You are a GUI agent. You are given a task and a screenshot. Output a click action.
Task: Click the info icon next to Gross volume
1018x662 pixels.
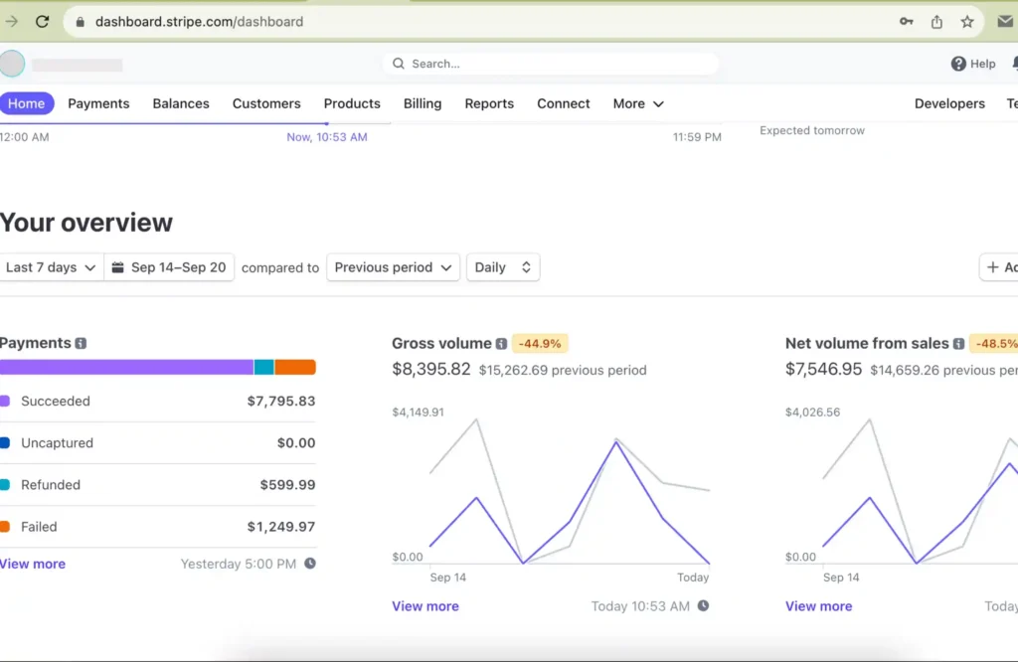click(501, 344)
